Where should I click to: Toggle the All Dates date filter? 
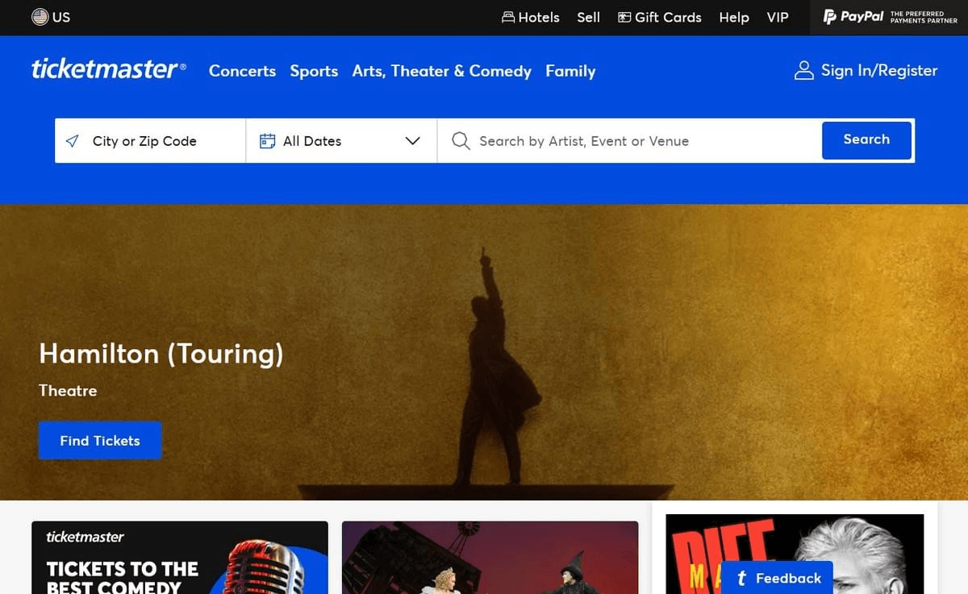coord(311,140)
